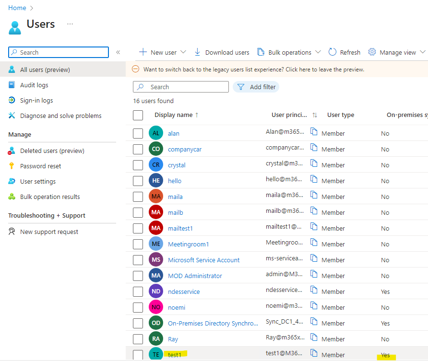Copy mailtest1's user principal name icon

coord(314,226)
